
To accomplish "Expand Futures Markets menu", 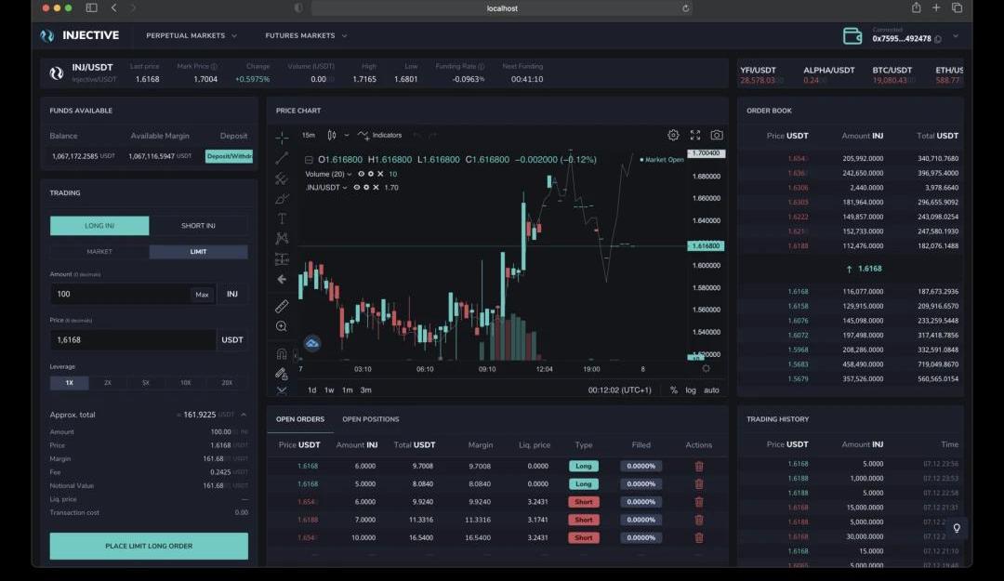I will [x=306, y=36].
